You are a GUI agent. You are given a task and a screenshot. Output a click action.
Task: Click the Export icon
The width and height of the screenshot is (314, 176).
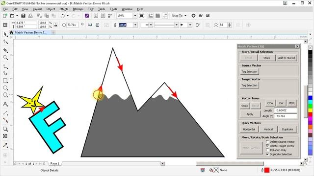(x=103, y=16)
